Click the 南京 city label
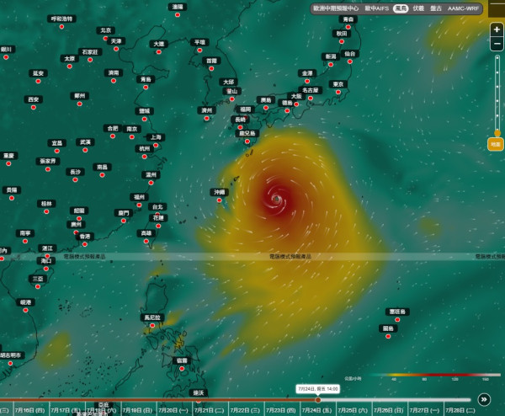505x416 pixels. 132,129
